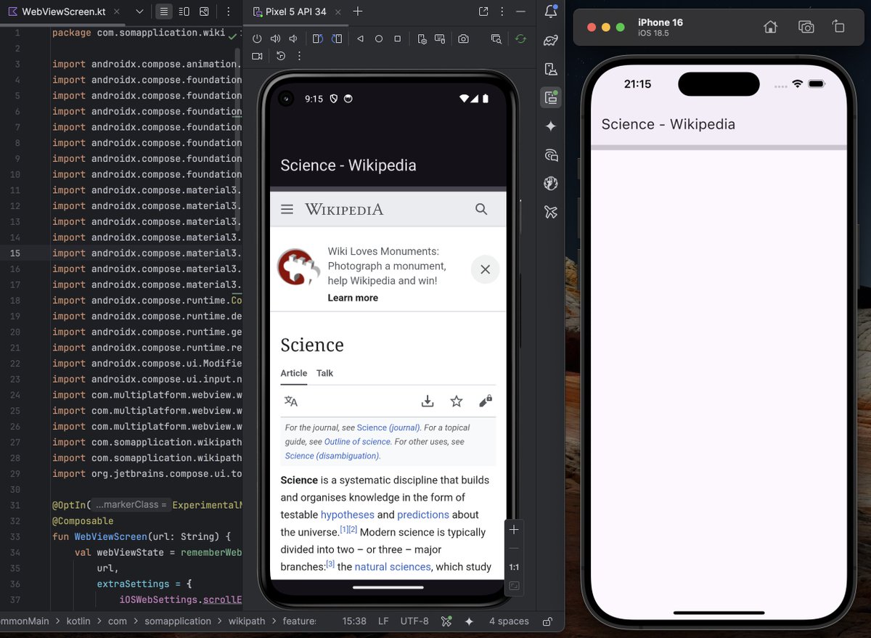Image resolution: width=871 pixels, height=638 pixels.
Task: Start screen recording from the emulator toolbar
Action: 258,55
